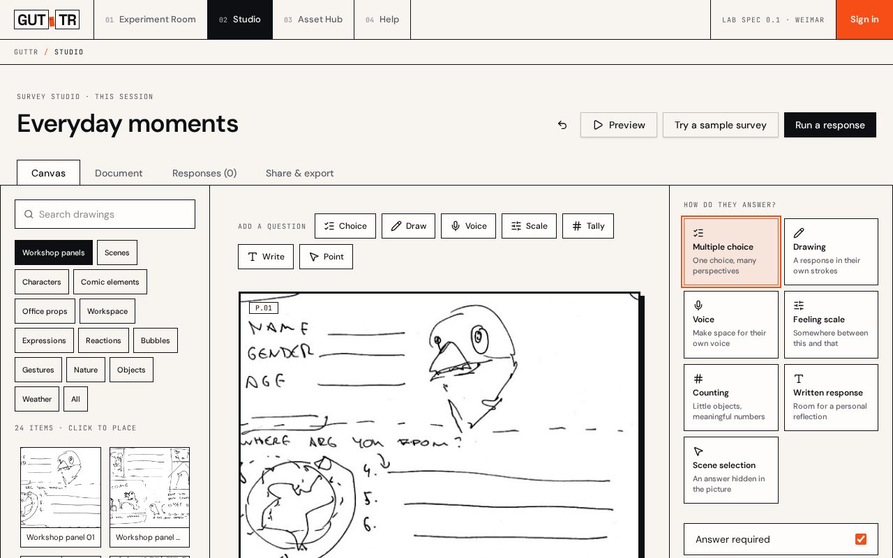Image resolution: width=893 pixels, height=558 pixels.
Task: Select Feeling scale answer type
Action: 831,324
